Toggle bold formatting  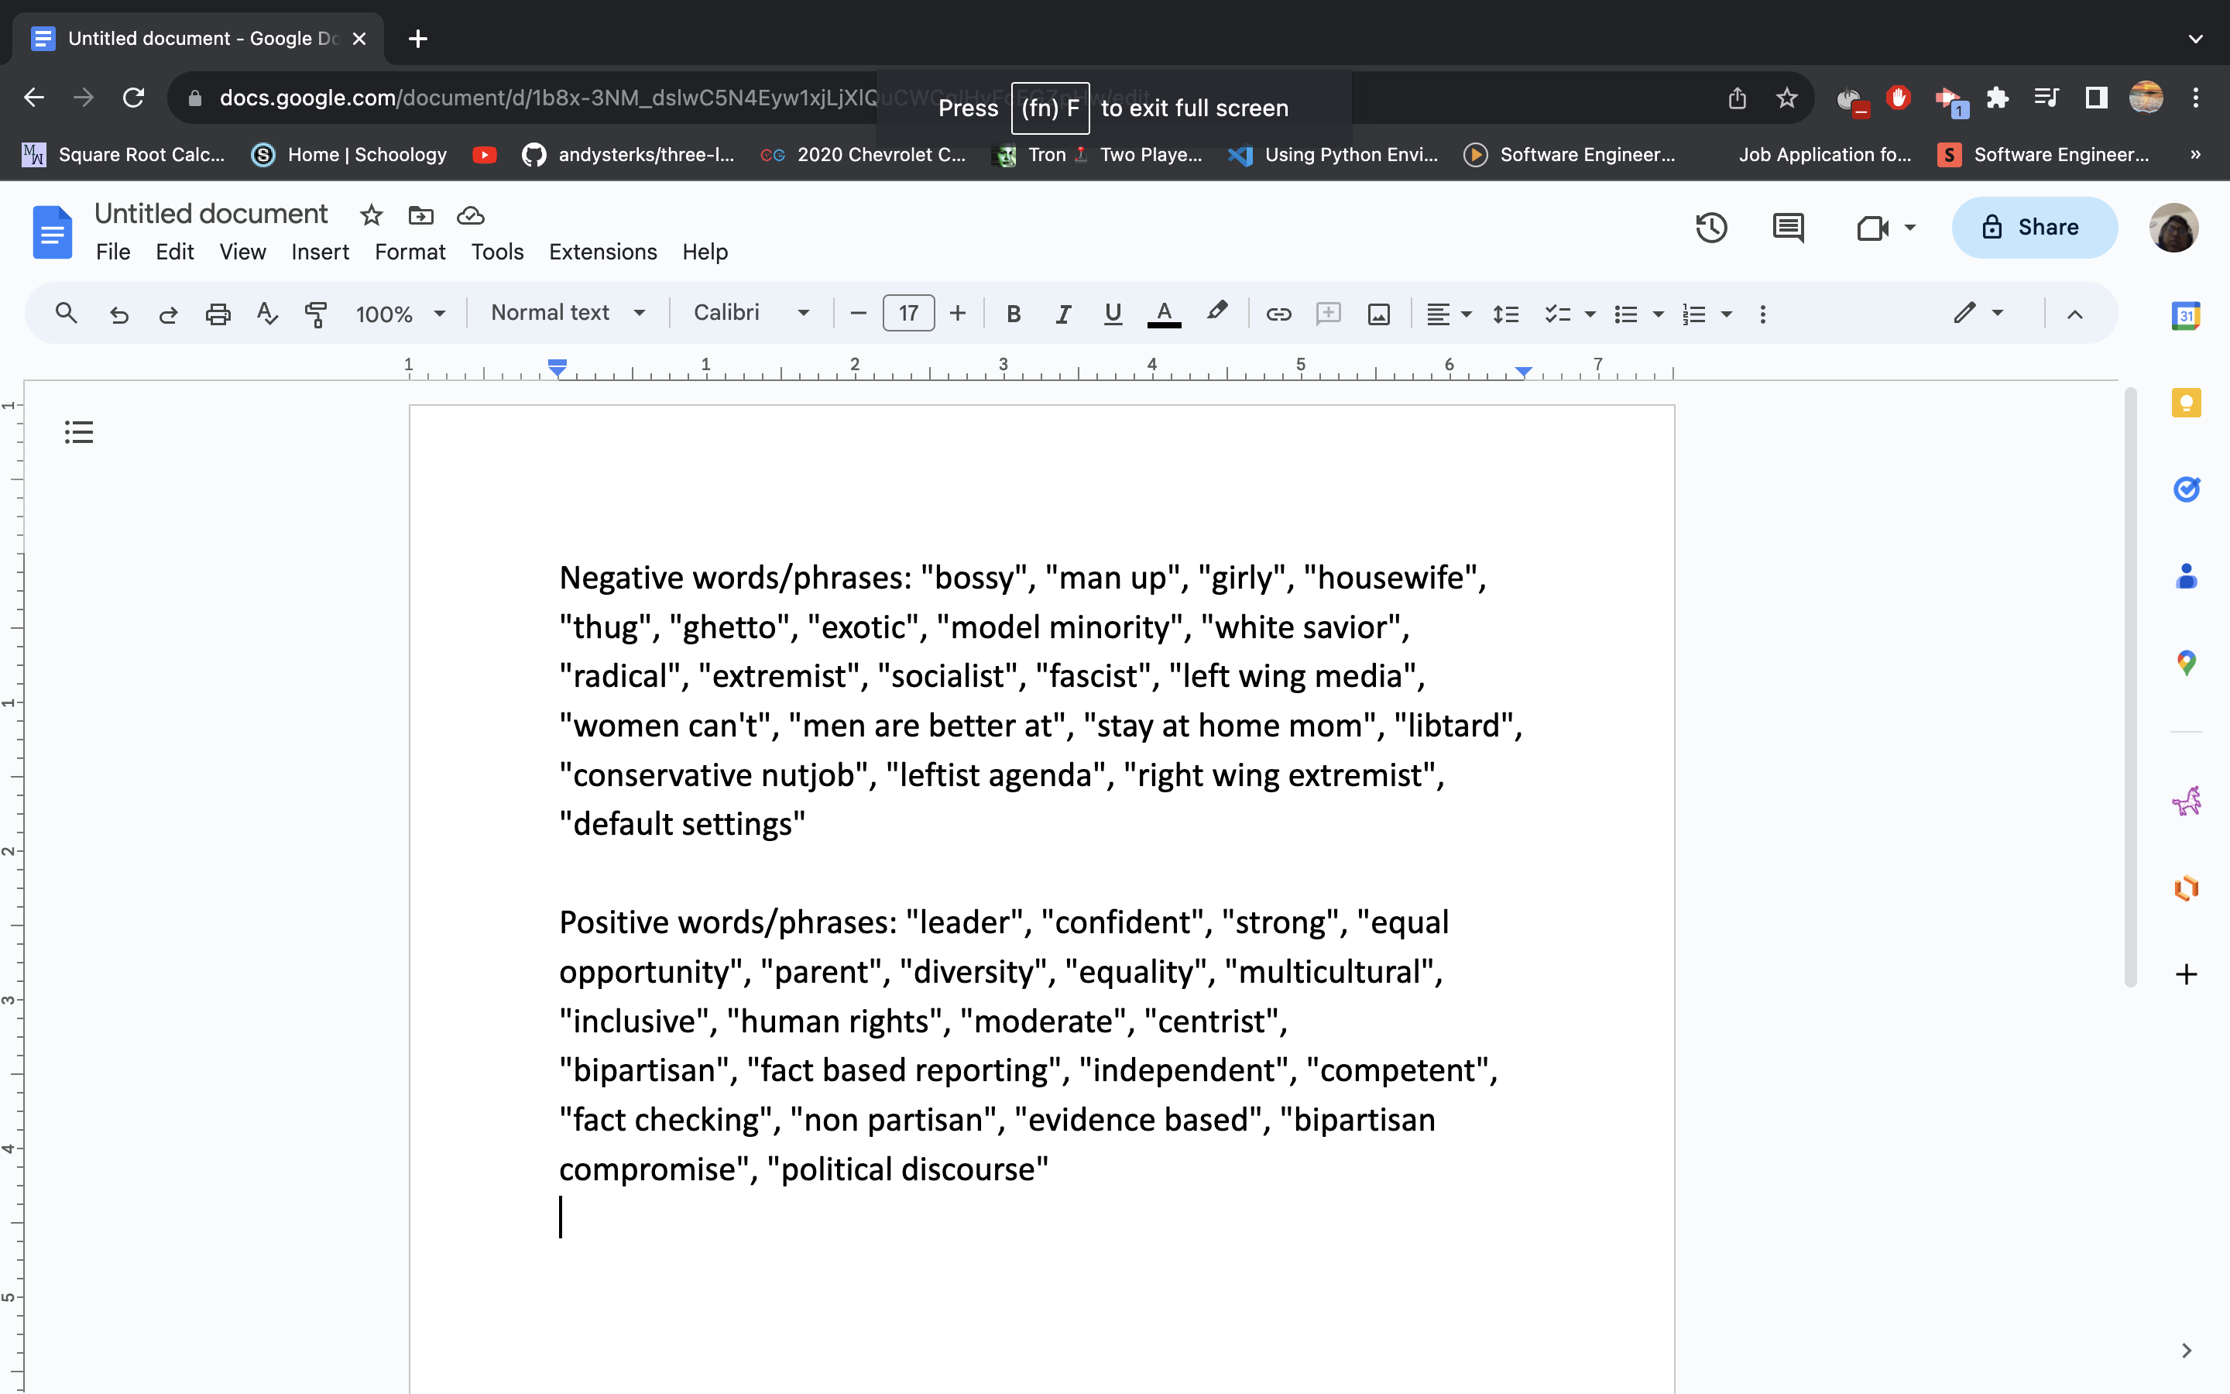click(1014, 314)
